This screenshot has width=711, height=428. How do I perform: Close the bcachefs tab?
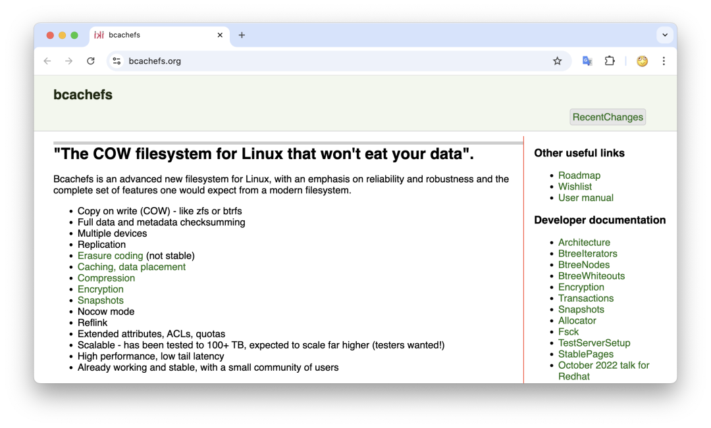pos(220,36)
